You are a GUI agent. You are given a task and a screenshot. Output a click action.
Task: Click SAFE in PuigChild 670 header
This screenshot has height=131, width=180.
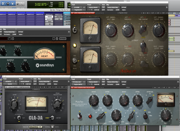pos(103,10)
